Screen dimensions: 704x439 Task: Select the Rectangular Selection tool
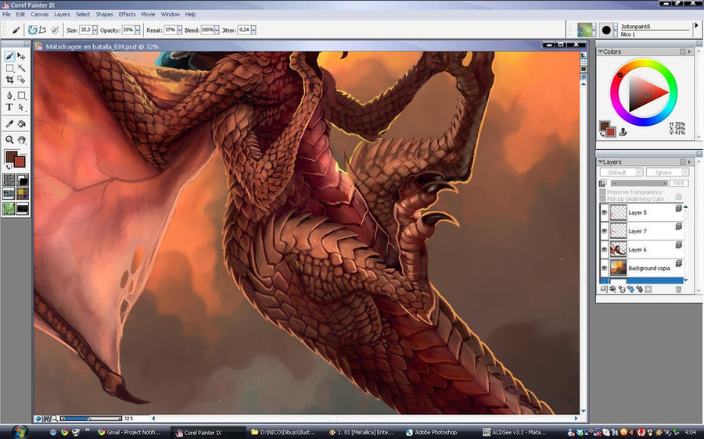tap(9, 68)
